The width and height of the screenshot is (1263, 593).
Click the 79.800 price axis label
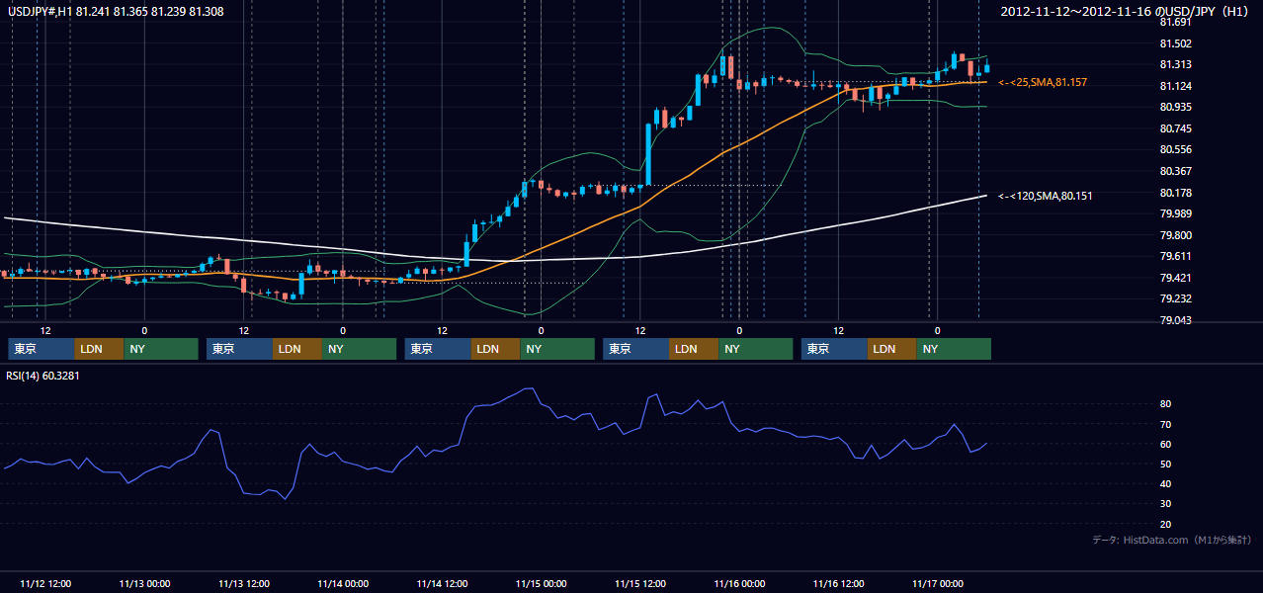(x=1174, y=235)
